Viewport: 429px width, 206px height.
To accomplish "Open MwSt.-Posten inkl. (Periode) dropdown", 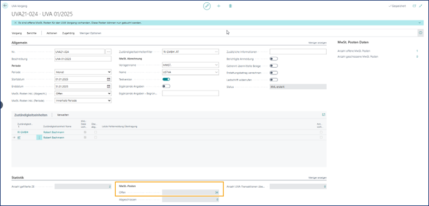I will (83, 101).
